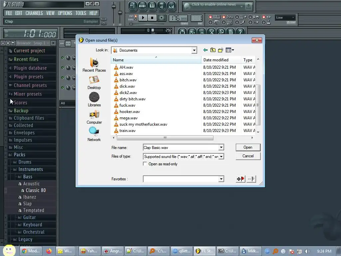The width and height of the screenshot is (341, 256).
Task: Toggle loop recording option
Action: (250, 17)
